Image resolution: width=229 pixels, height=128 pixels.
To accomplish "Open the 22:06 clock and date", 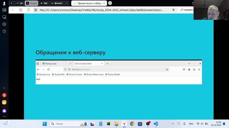I will (x=216, y=124).
